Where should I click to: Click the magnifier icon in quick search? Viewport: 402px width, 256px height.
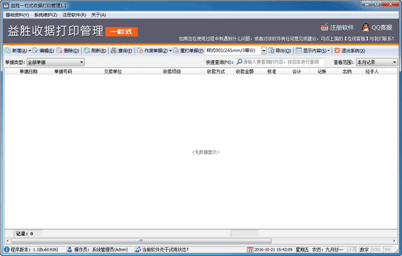(239, 62)
